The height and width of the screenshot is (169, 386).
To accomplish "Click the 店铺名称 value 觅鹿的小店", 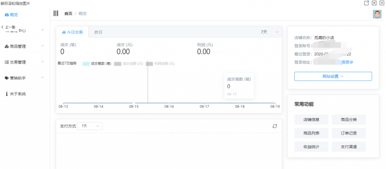I will click(x=324, y=38).
